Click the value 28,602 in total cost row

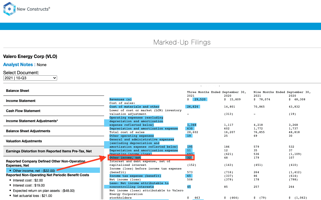point(193,132)
